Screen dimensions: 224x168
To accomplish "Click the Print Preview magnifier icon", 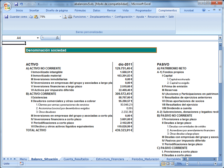I will (65, 17).
